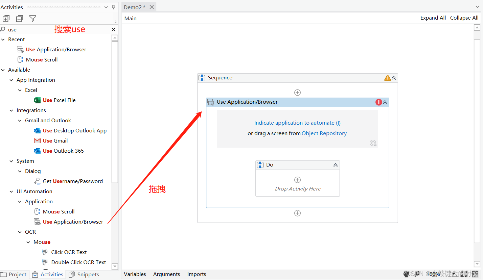Click Expand All in the designer

[433, 18]
